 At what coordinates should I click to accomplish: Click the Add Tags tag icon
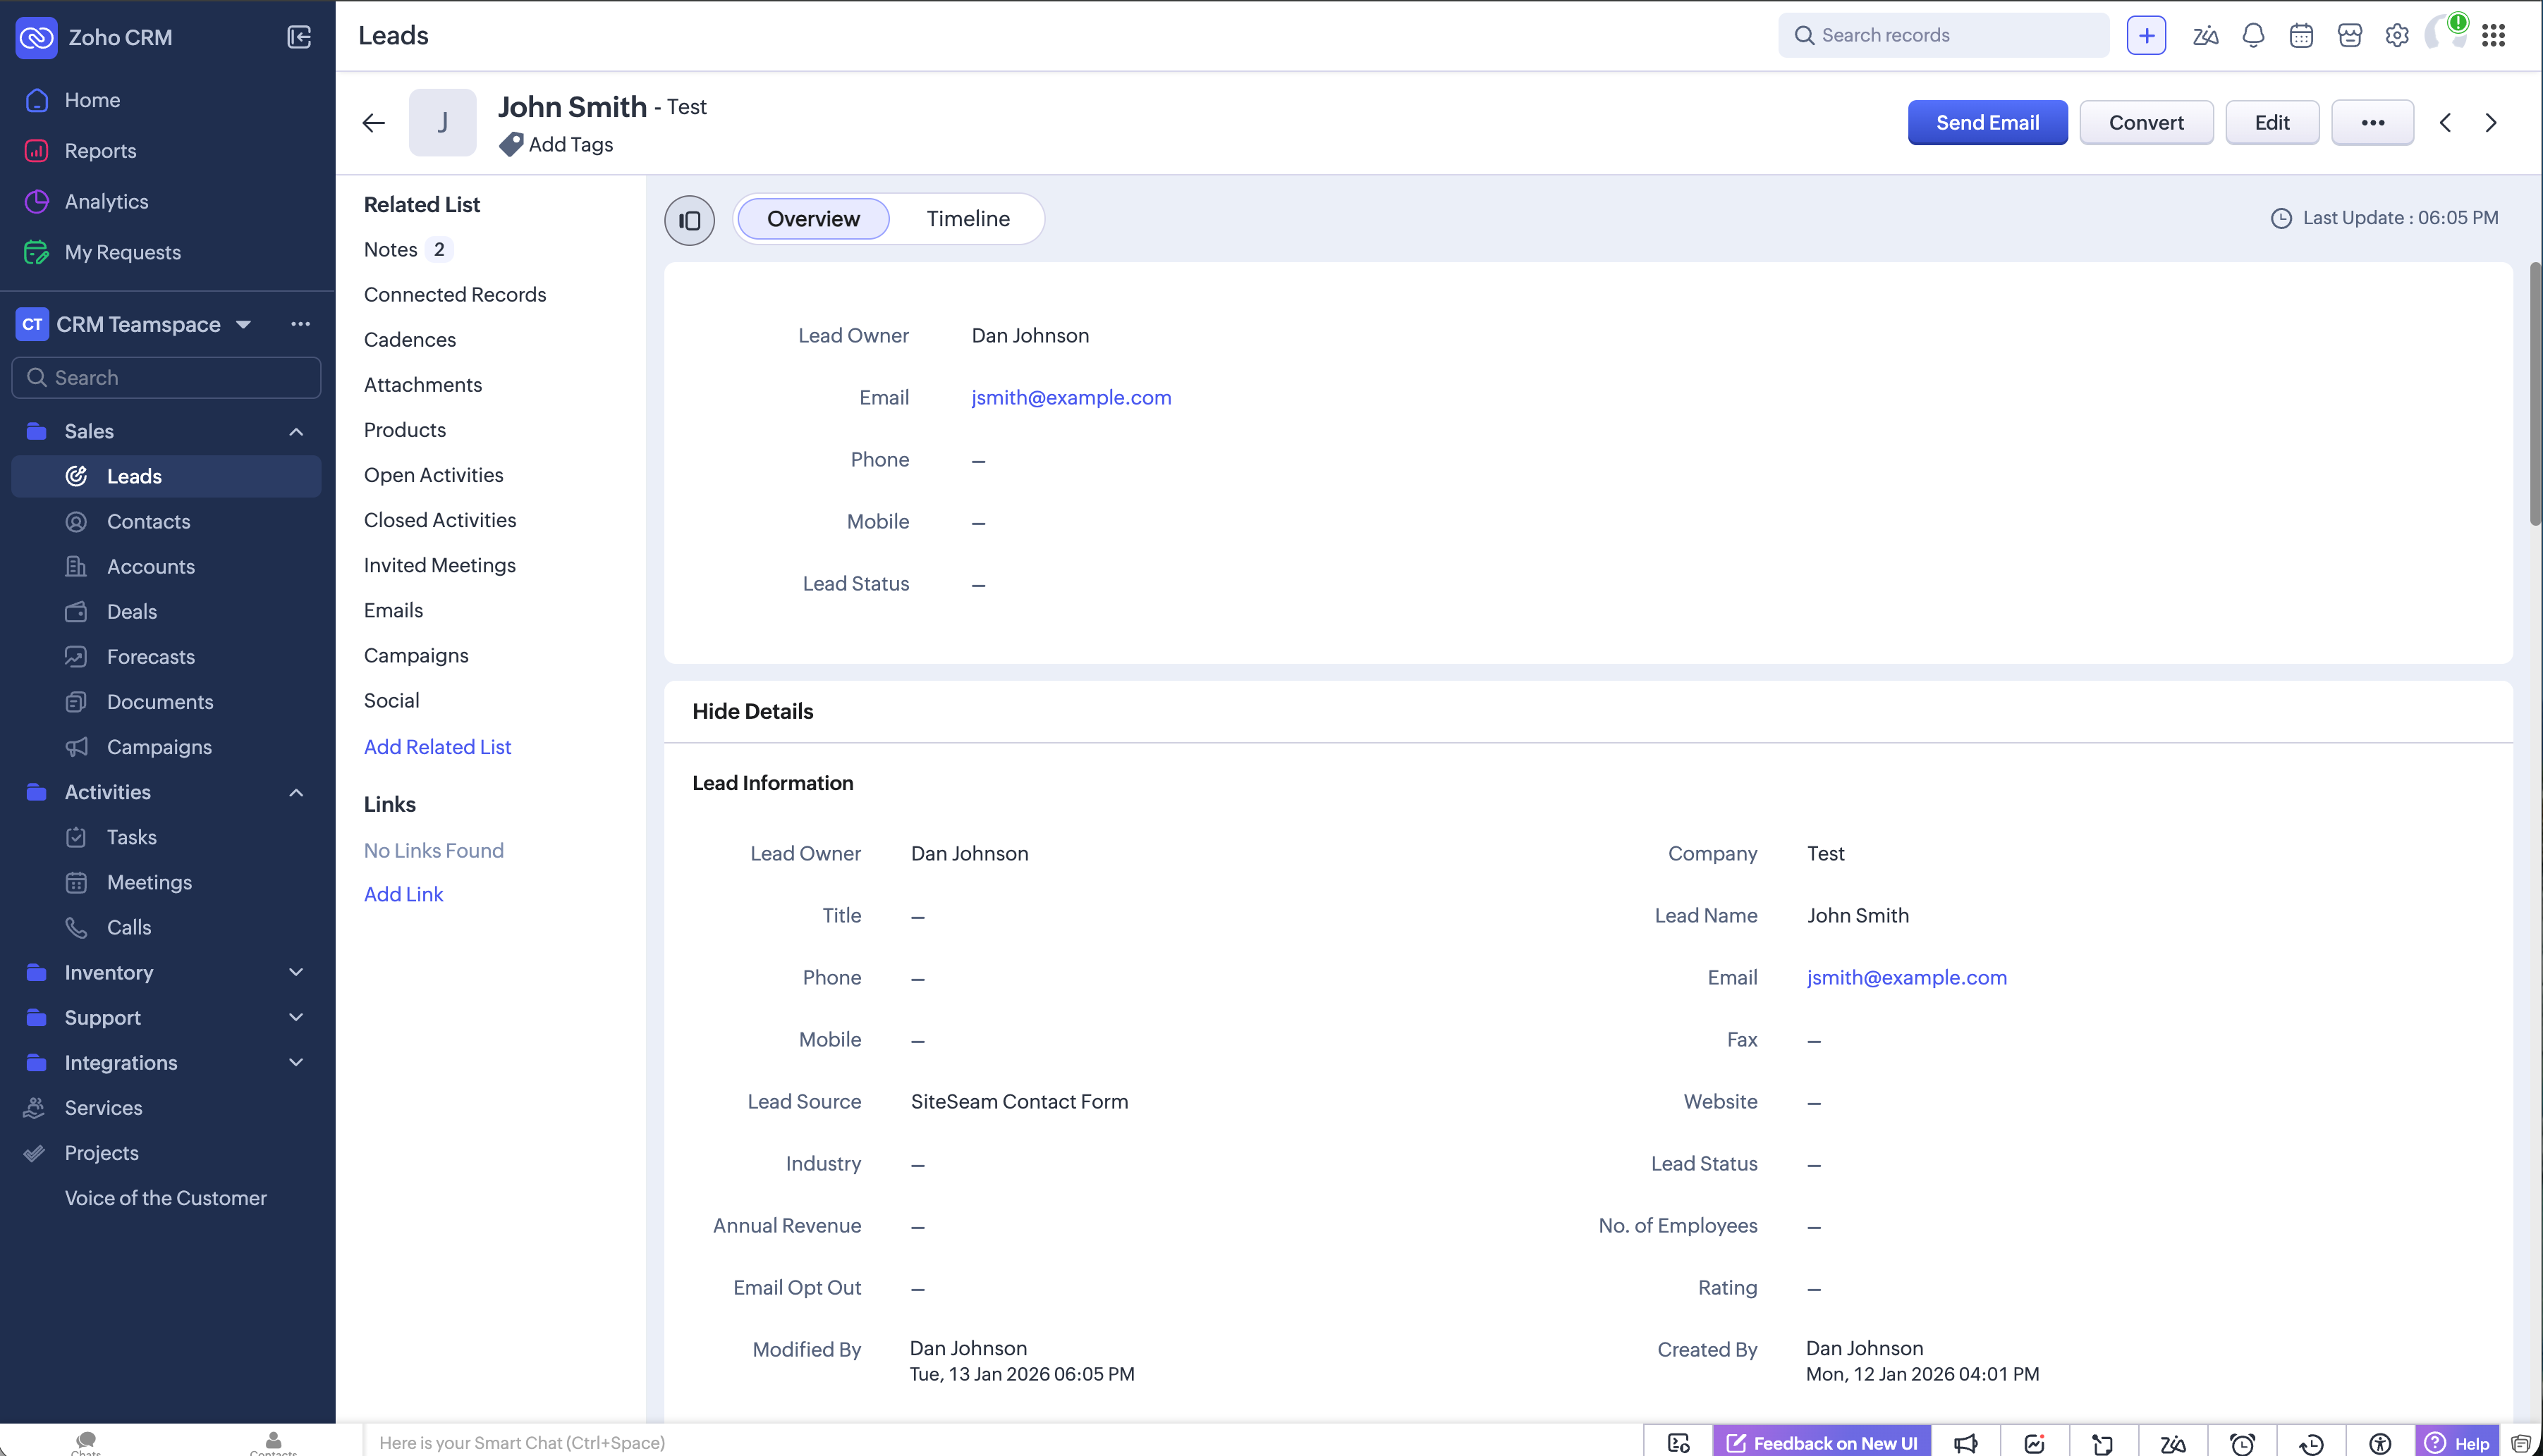coord(511,144)
